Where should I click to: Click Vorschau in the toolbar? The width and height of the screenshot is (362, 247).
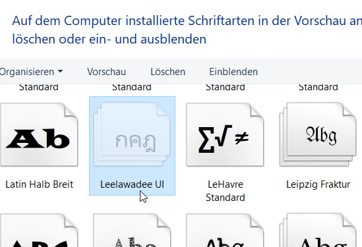106,72
